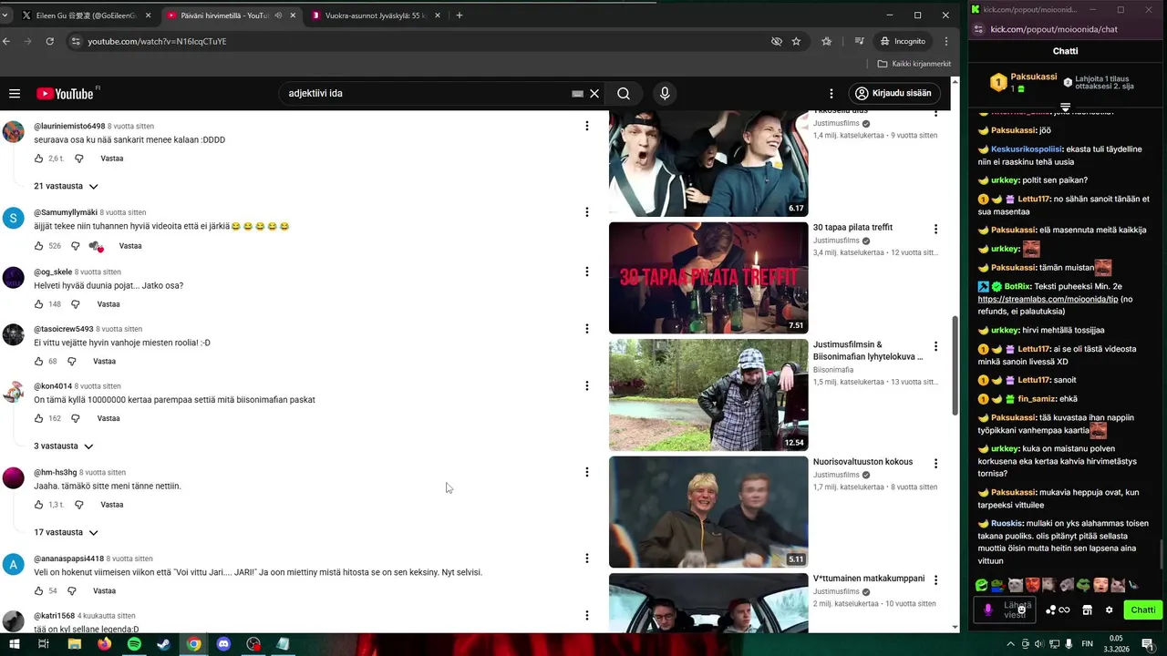The image size is (1167, 656).
Task: Like the @og_skele comment
Action: click(x=39, y=304)
